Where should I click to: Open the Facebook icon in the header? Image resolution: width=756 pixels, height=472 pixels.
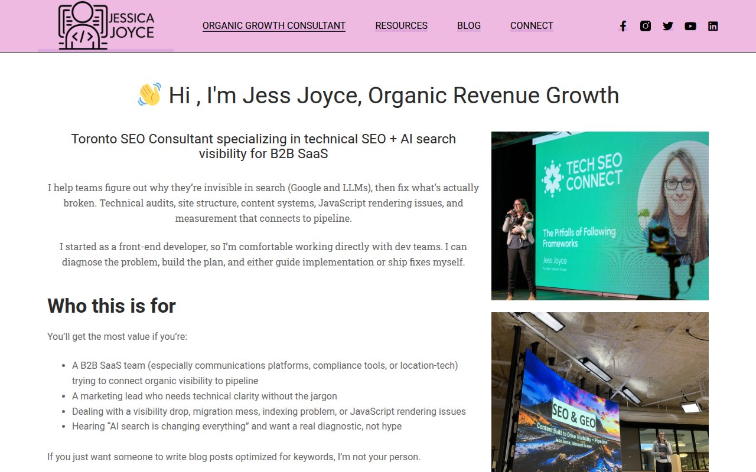[623, 26]
